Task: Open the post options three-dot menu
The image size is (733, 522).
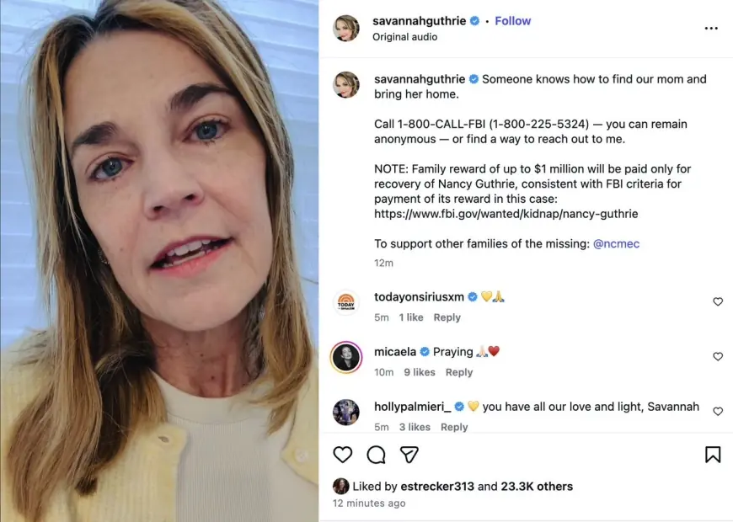Action: coord(711,27)
